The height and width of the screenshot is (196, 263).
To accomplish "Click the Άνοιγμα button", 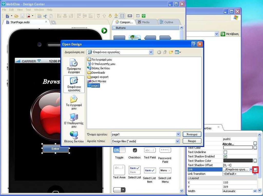I will 192,134.
